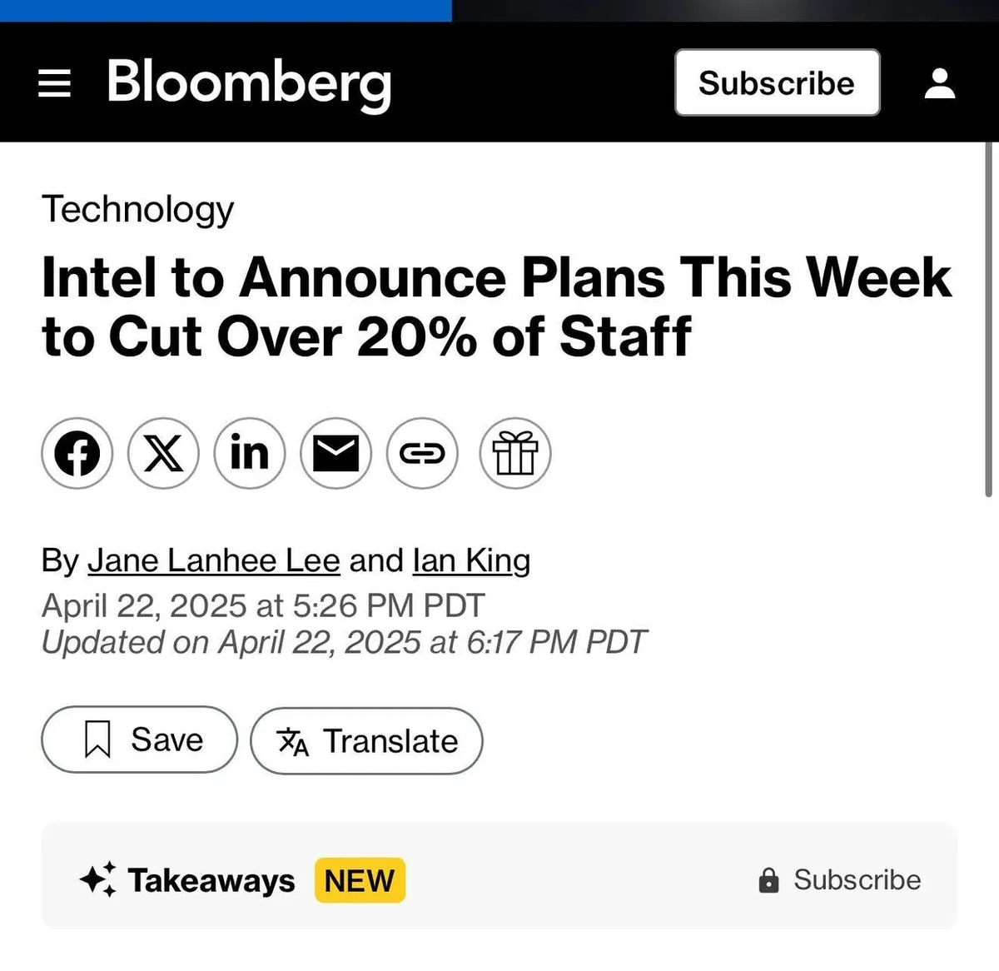The height and width of the screenshot is (971, 999).
Task: Share the article on Facebook
Action: (x=77, y=453)
